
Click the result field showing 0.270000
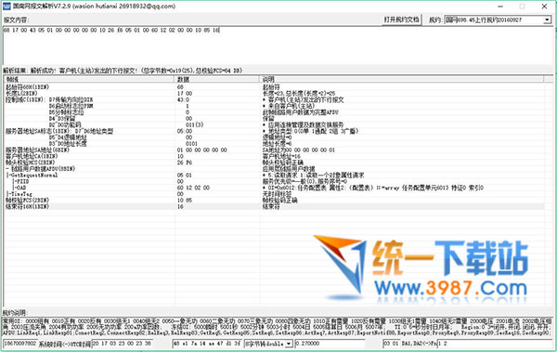pyautogui.click(x=330, y=344)
